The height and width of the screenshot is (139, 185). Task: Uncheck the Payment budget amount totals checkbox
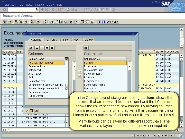click(x=67, y=89)
